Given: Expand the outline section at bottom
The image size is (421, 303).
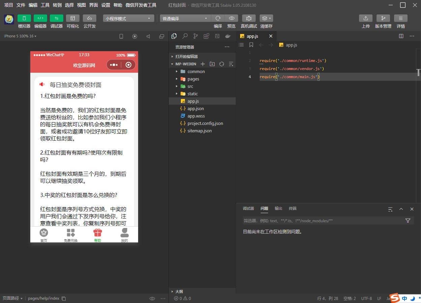Looking at the screenshot, I should pos(179,292).
